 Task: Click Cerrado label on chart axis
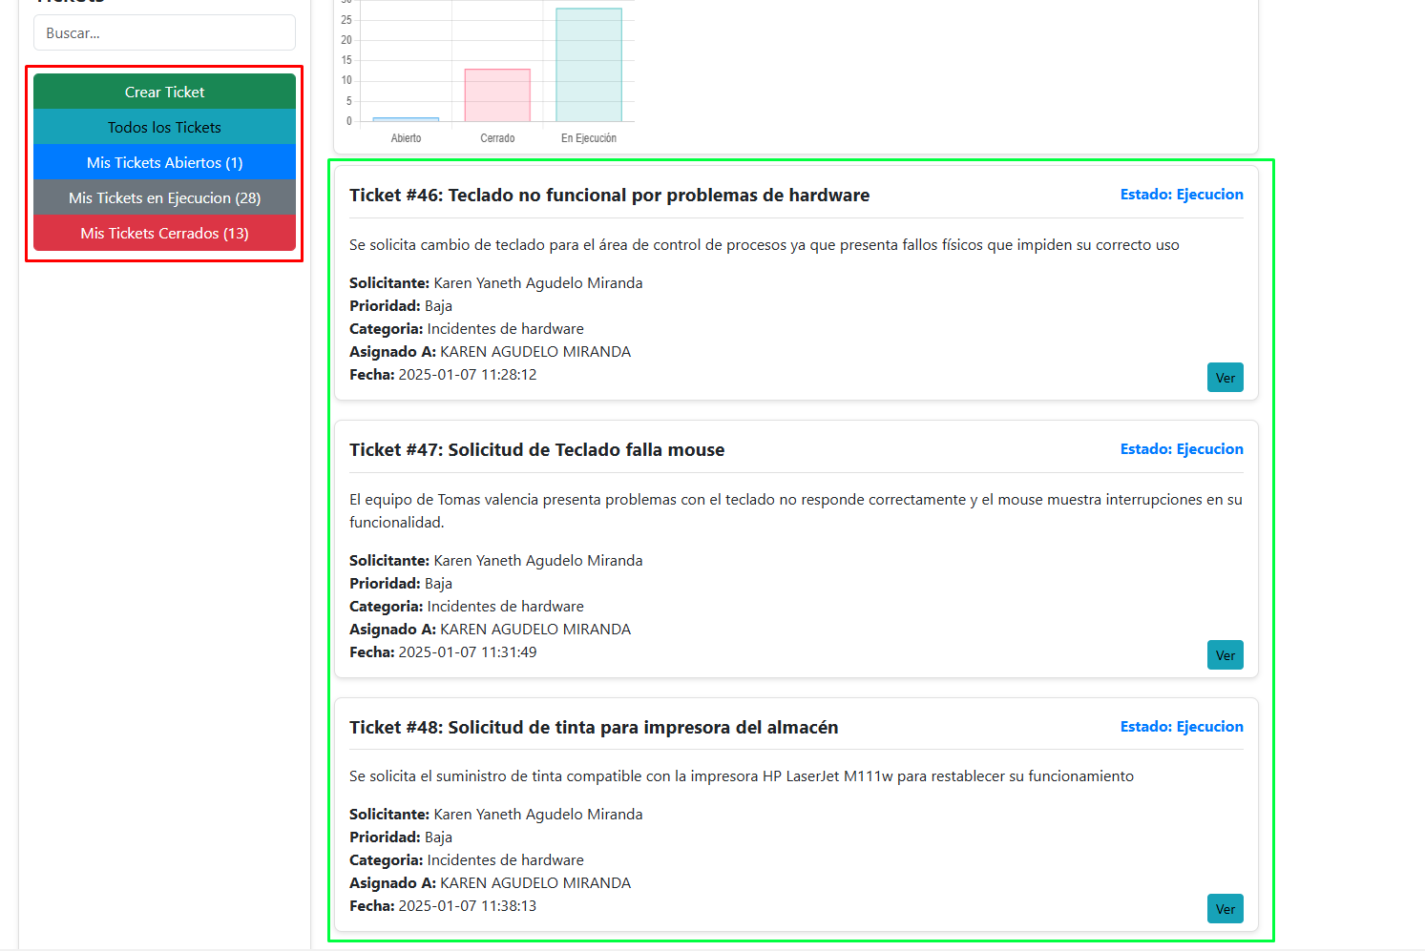click(497, 138)
